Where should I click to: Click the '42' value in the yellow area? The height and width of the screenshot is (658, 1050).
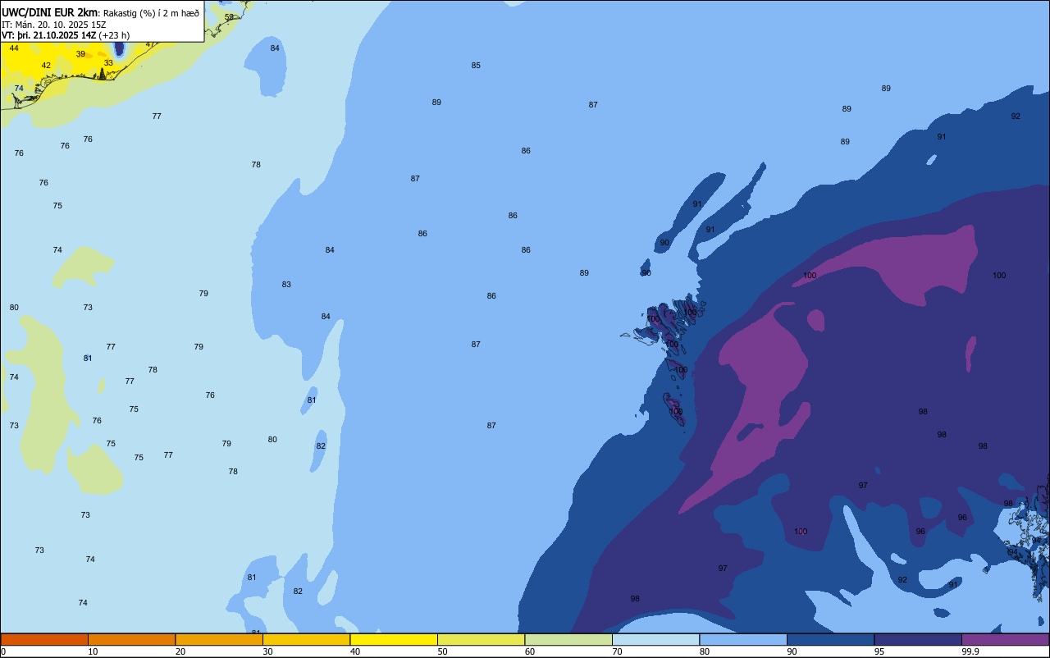(x=46, y=66)
